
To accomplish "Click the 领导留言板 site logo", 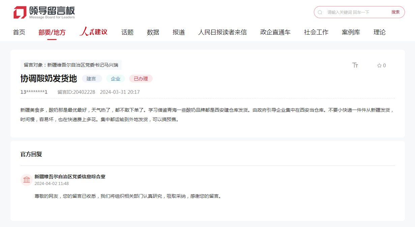I will (44, 12).
